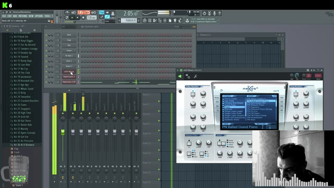The image size is (334, 188).
Task: Open the FILE menu
Action: (4, 16)
